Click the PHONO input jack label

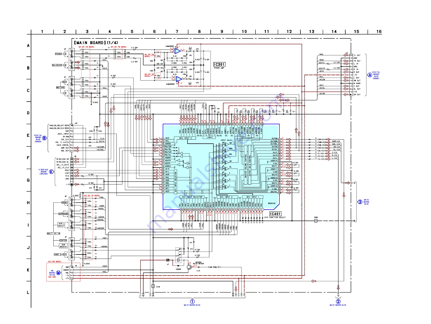tap(58, 54)
